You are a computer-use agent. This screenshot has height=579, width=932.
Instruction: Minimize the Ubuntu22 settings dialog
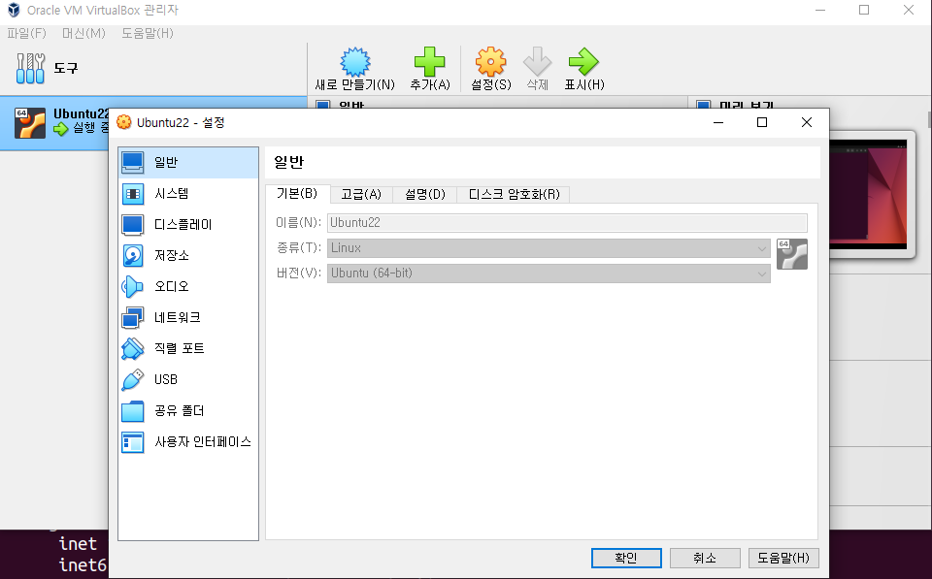718,122
